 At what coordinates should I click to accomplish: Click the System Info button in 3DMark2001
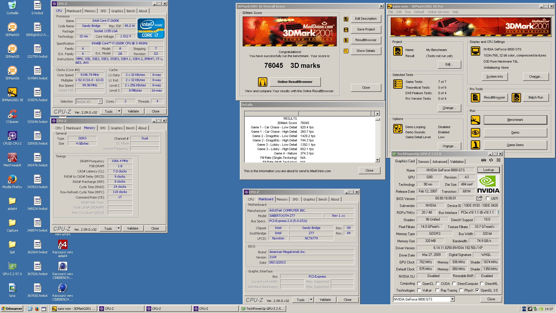click(x=494, y=77)
